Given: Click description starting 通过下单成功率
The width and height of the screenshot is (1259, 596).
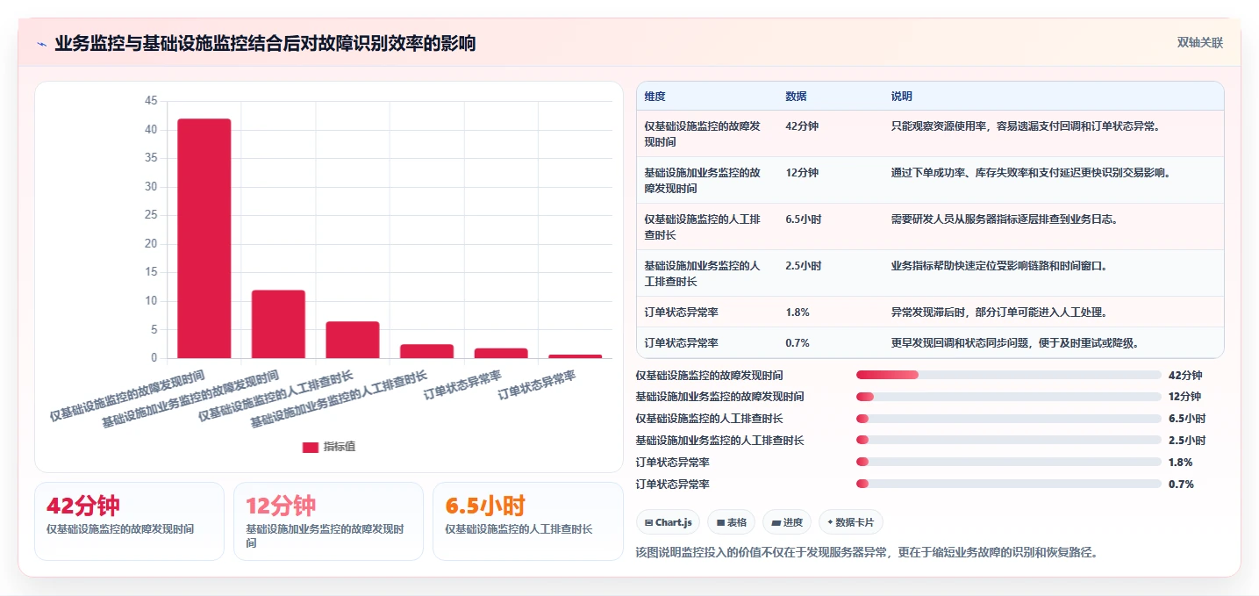Looking at the screenshot, I should point(1030,173).
